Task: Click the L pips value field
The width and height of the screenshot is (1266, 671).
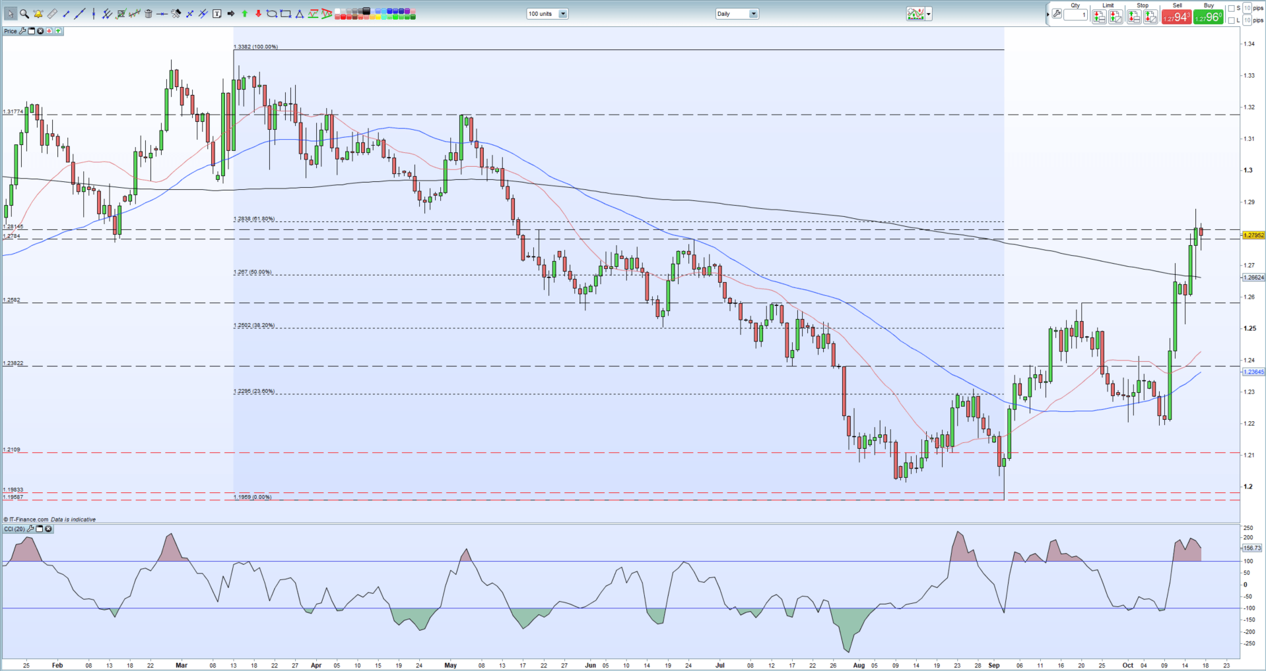Action: [1247, 20]
